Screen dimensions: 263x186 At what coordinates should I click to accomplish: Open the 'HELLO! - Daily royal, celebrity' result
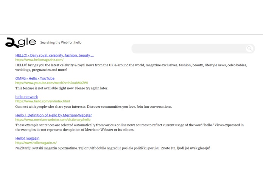pyautogui.click(x=54, y=55)
